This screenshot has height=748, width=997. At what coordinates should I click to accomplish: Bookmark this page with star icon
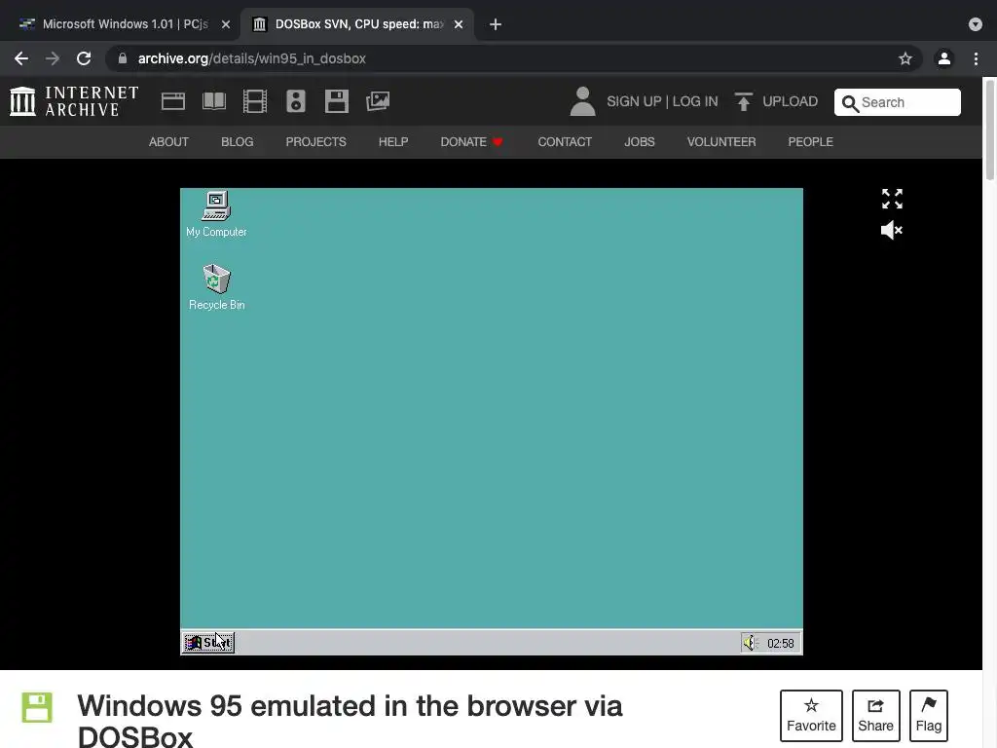tap(905, 58)
